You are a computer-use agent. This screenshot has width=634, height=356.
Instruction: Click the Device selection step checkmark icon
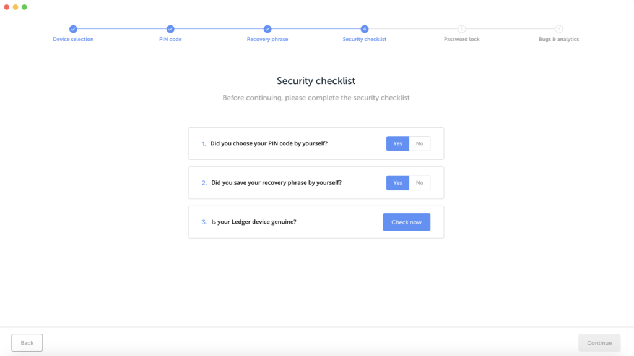click(x=73, y=29)
